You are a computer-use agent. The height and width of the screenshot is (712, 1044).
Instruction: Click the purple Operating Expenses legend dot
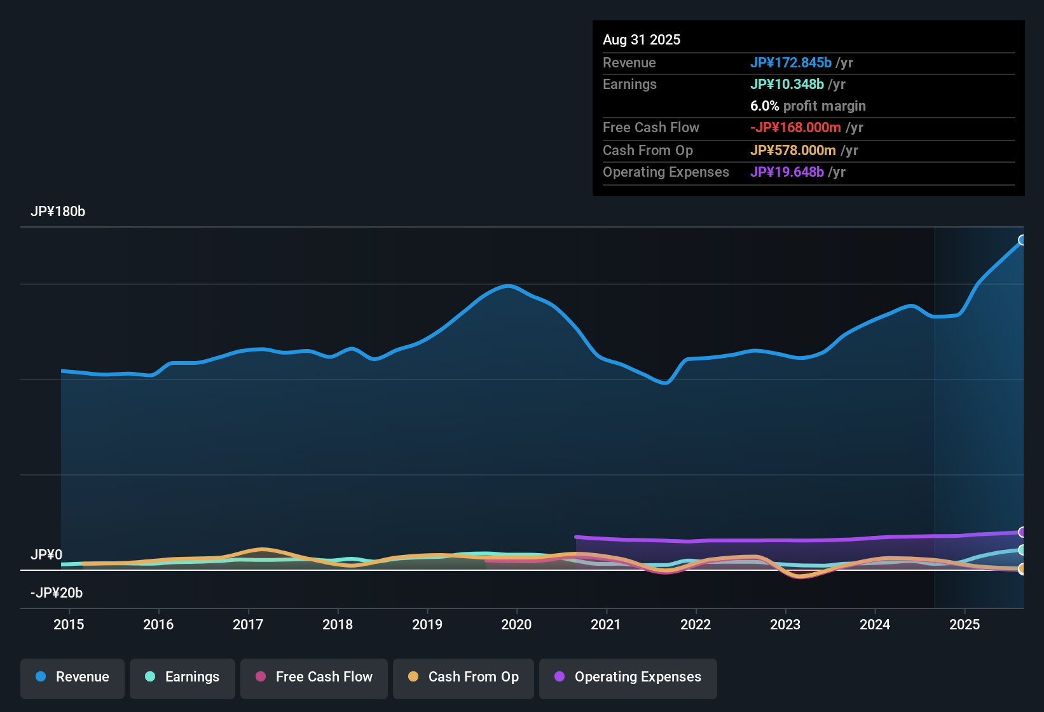pyautogui.click(x=559, y=677)
